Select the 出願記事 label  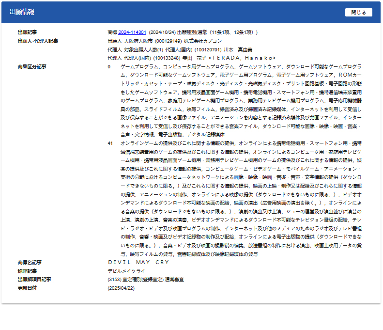27,32
